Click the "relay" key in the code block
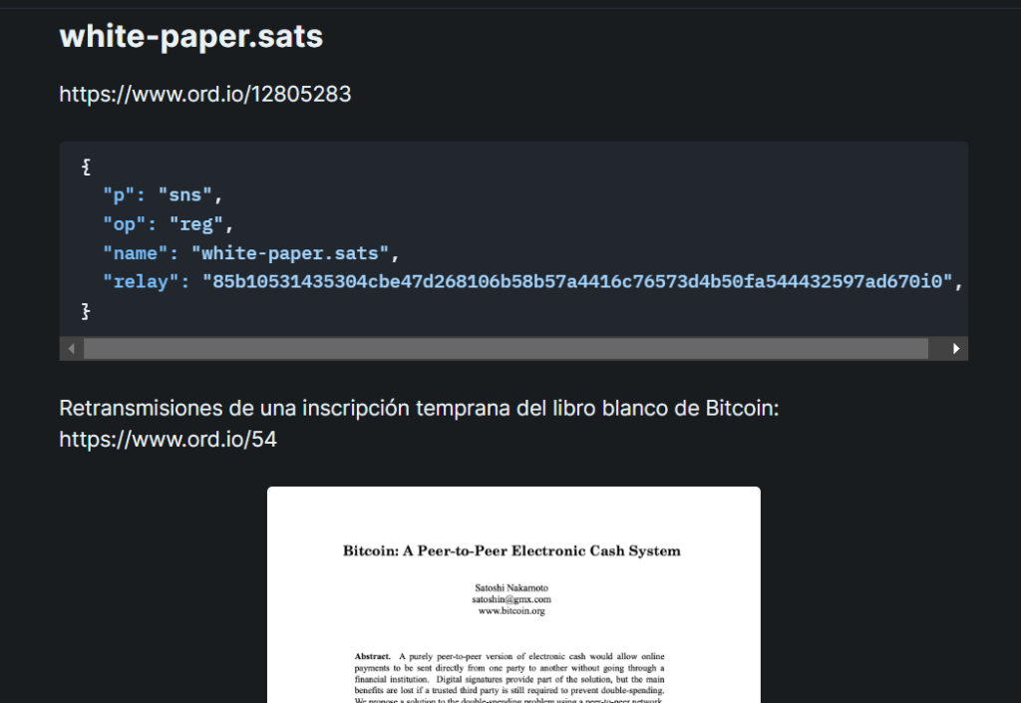The width and height of the screenshot is (1021, 703). tap(141, 282)
